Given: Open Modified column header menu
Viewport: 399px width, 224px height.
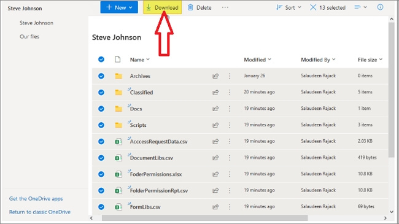Looking at the screenshot, I should (x=258, y=60).
